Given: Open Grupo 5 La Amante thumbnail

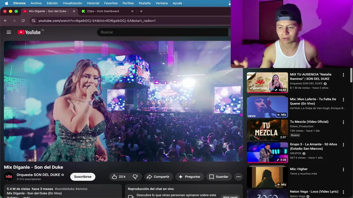Looking at the screenshot, I should [x=267, y=153].
